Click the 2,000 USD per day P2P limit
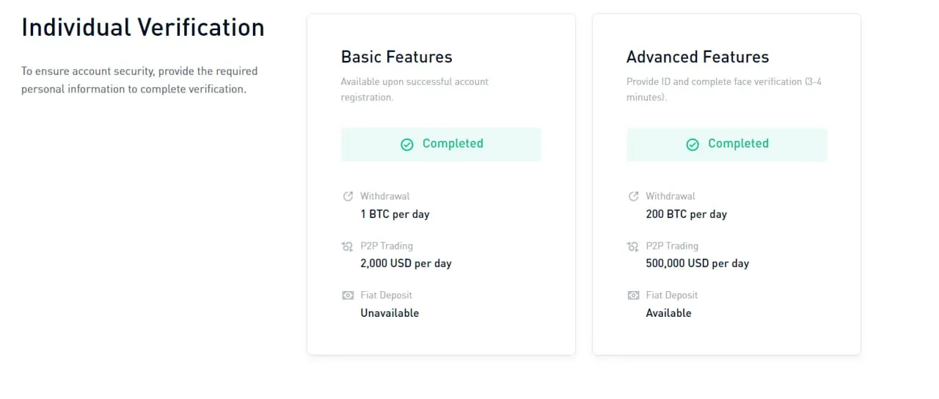Screen dimensions: 939x399 [x=406, y=263]
